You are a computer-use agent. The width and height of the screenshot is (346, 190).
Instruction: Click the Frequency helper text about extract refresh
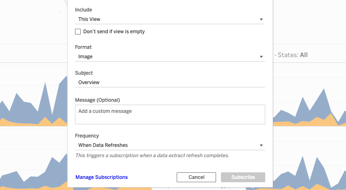tap(152, 156)
